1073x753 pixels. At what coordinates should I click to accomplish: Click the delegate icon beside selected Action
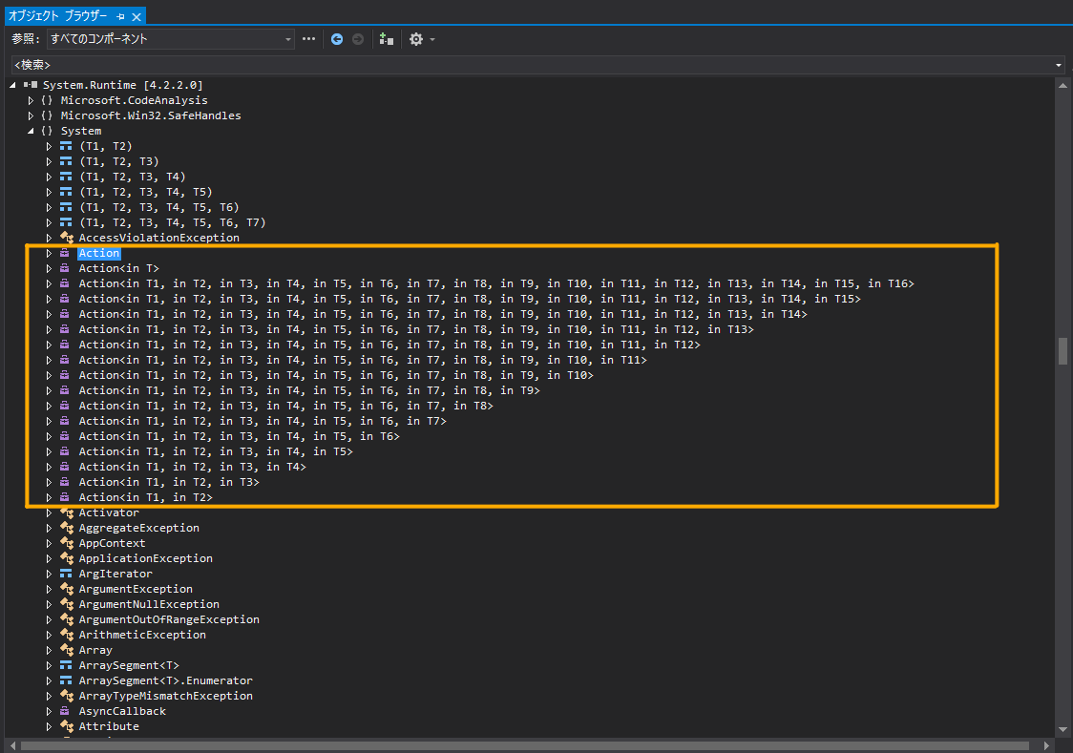[65, 253]
